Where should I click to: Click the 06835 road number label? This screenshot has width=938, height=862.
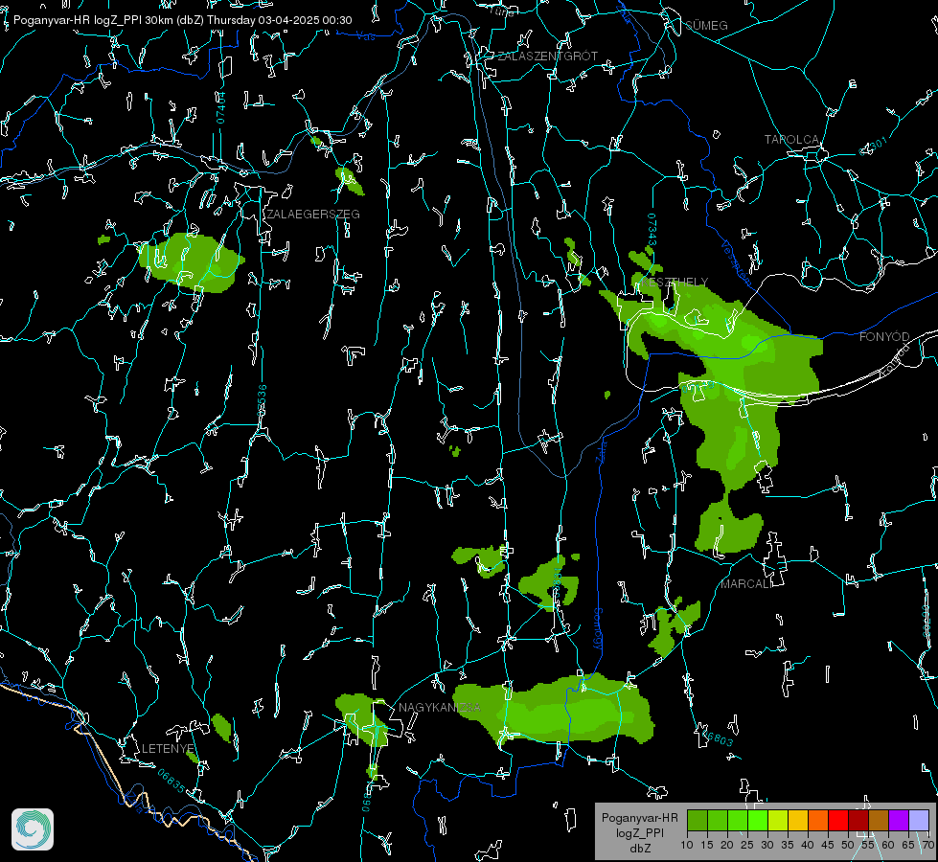pos(172,781)
